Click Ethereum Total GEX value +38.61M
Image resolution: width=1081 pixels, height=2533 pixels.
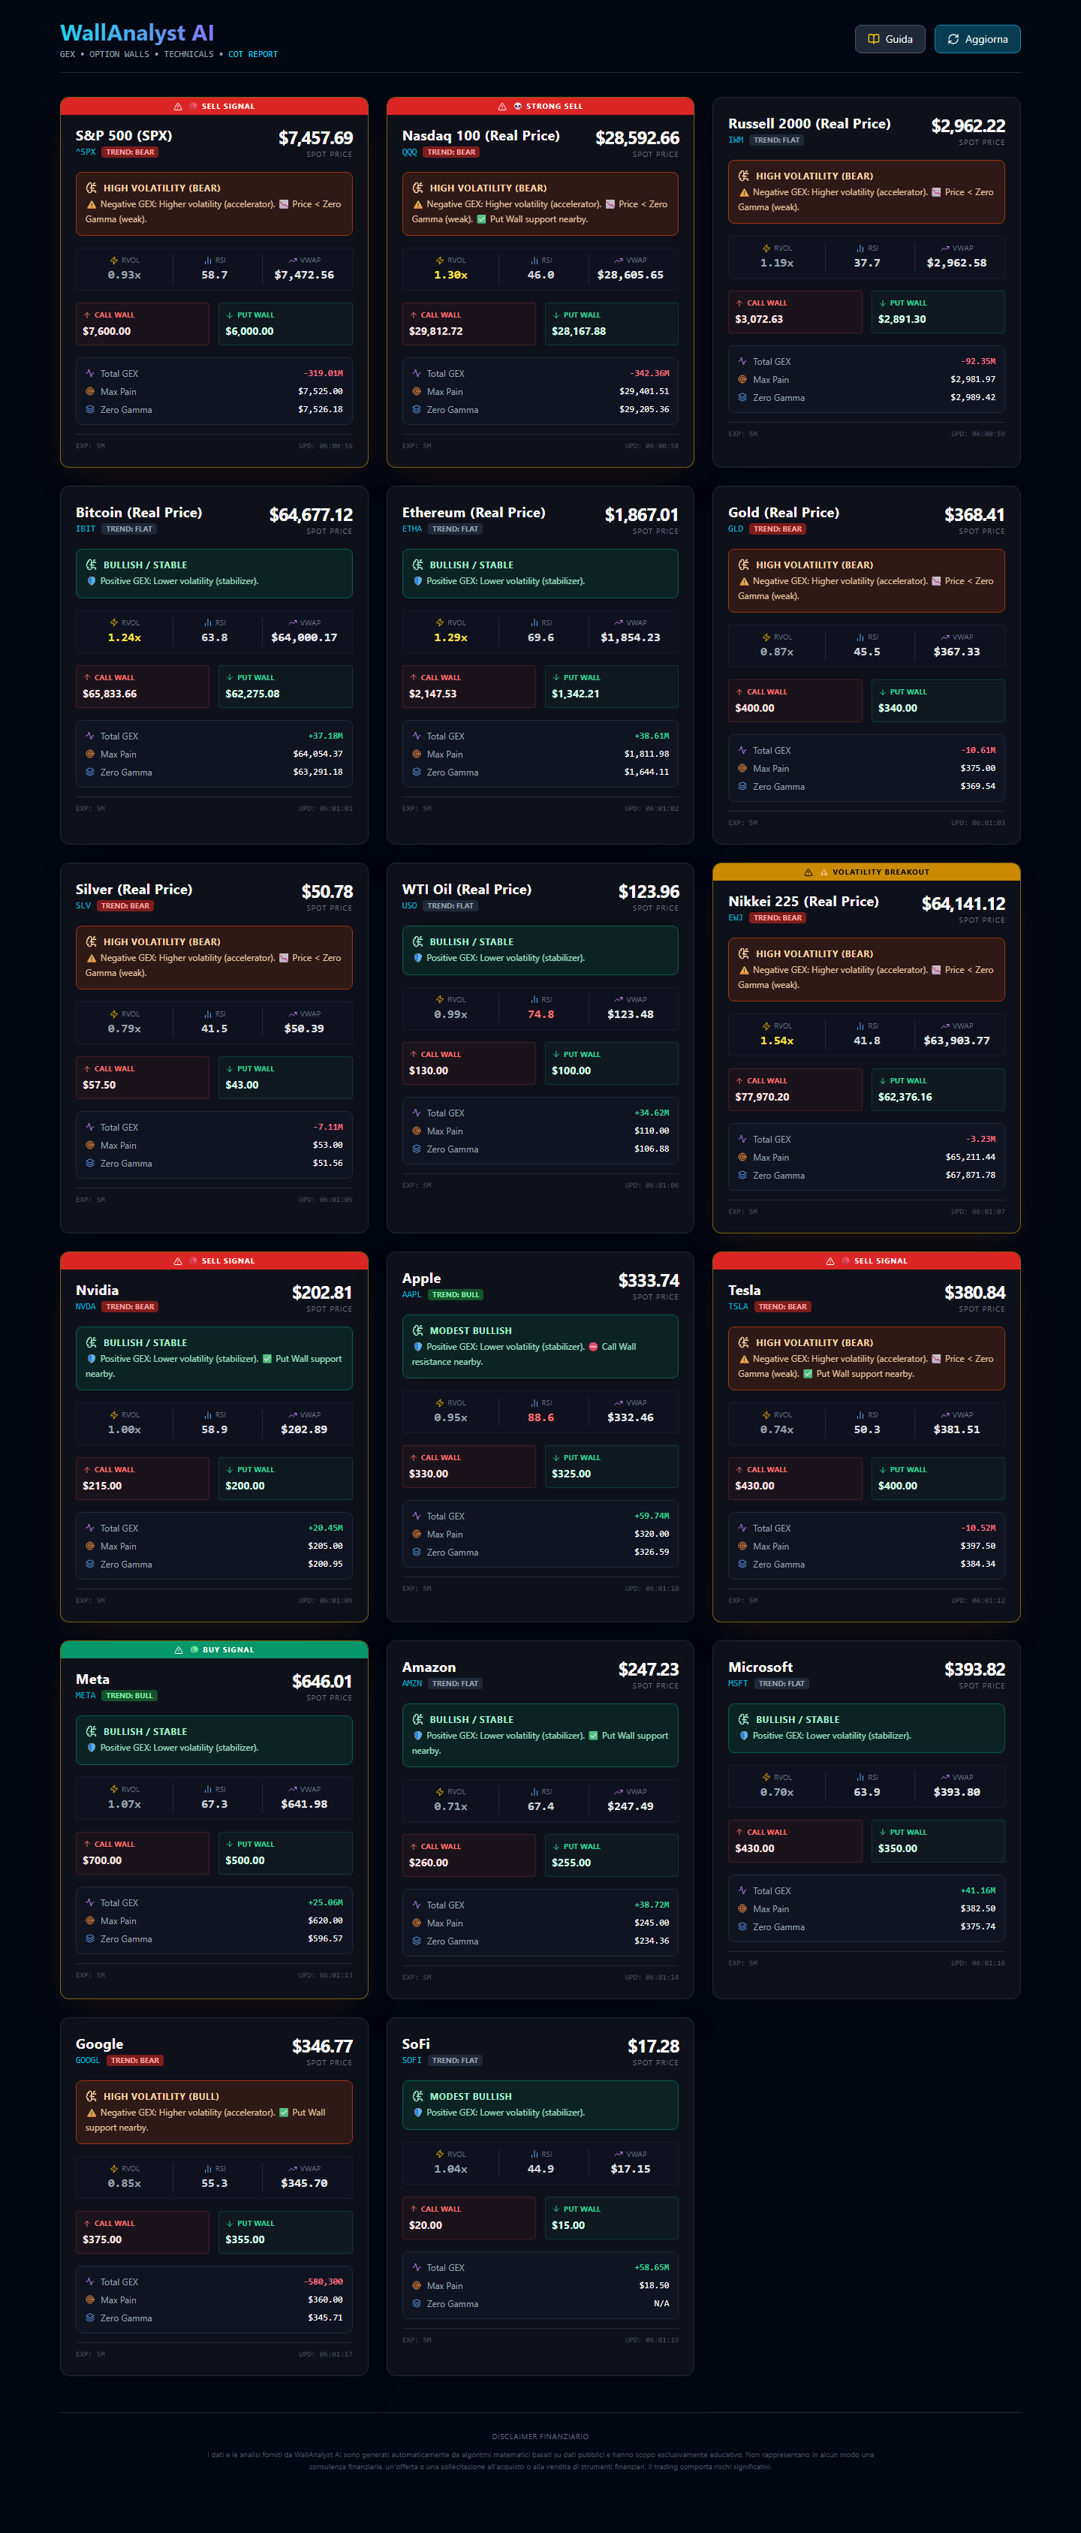point(651,736)
